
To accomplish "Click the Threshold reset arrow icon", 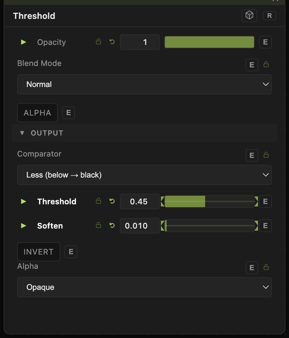I will [x=112, y=201].
